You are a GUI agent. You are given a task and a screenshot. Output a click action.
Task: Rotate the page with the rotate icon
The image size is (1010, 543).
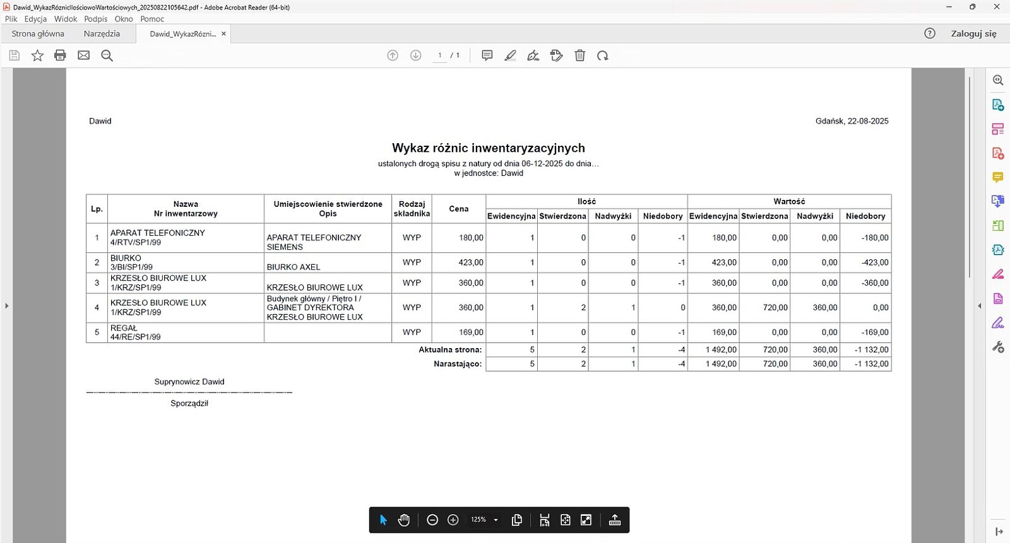click(603, 55)
